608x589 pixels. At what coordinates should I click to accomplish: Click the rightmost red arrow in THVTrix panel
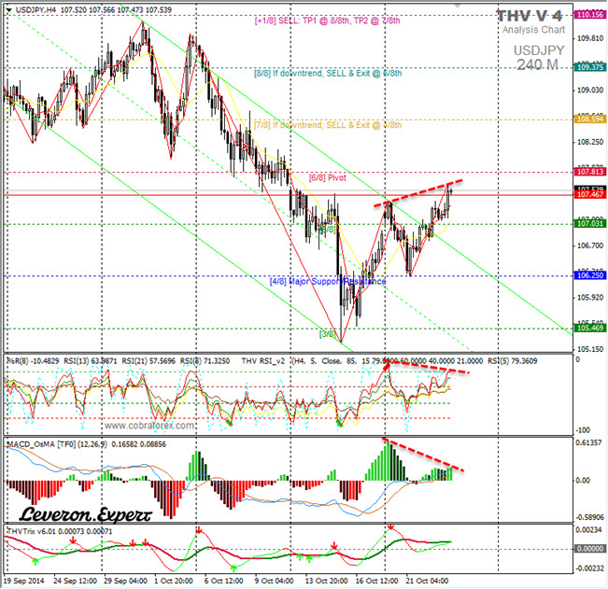[x=391, y=529]
